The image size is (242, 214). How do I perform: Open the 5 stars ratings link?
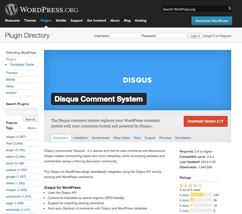coord(184,195)
